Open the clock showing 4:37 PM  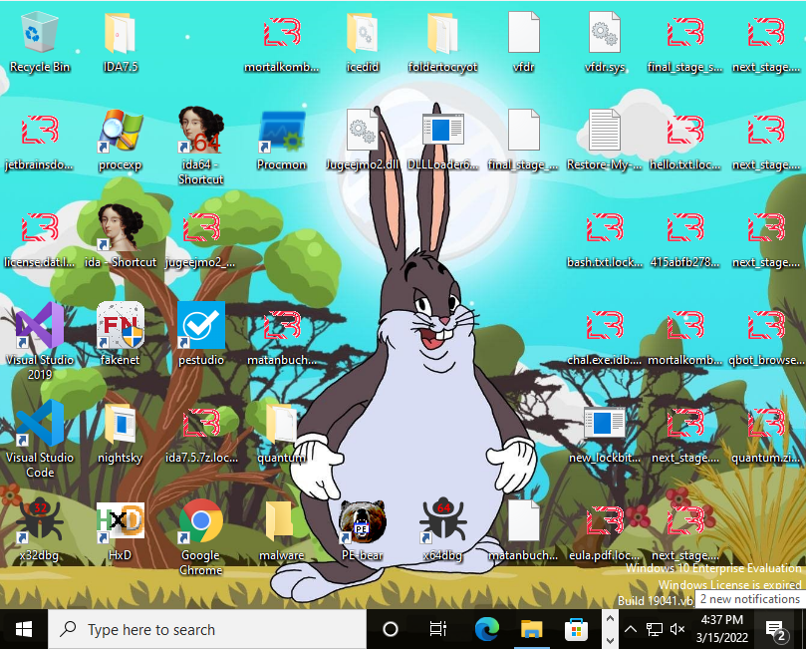pyautogui.click(x=721, y=629)
